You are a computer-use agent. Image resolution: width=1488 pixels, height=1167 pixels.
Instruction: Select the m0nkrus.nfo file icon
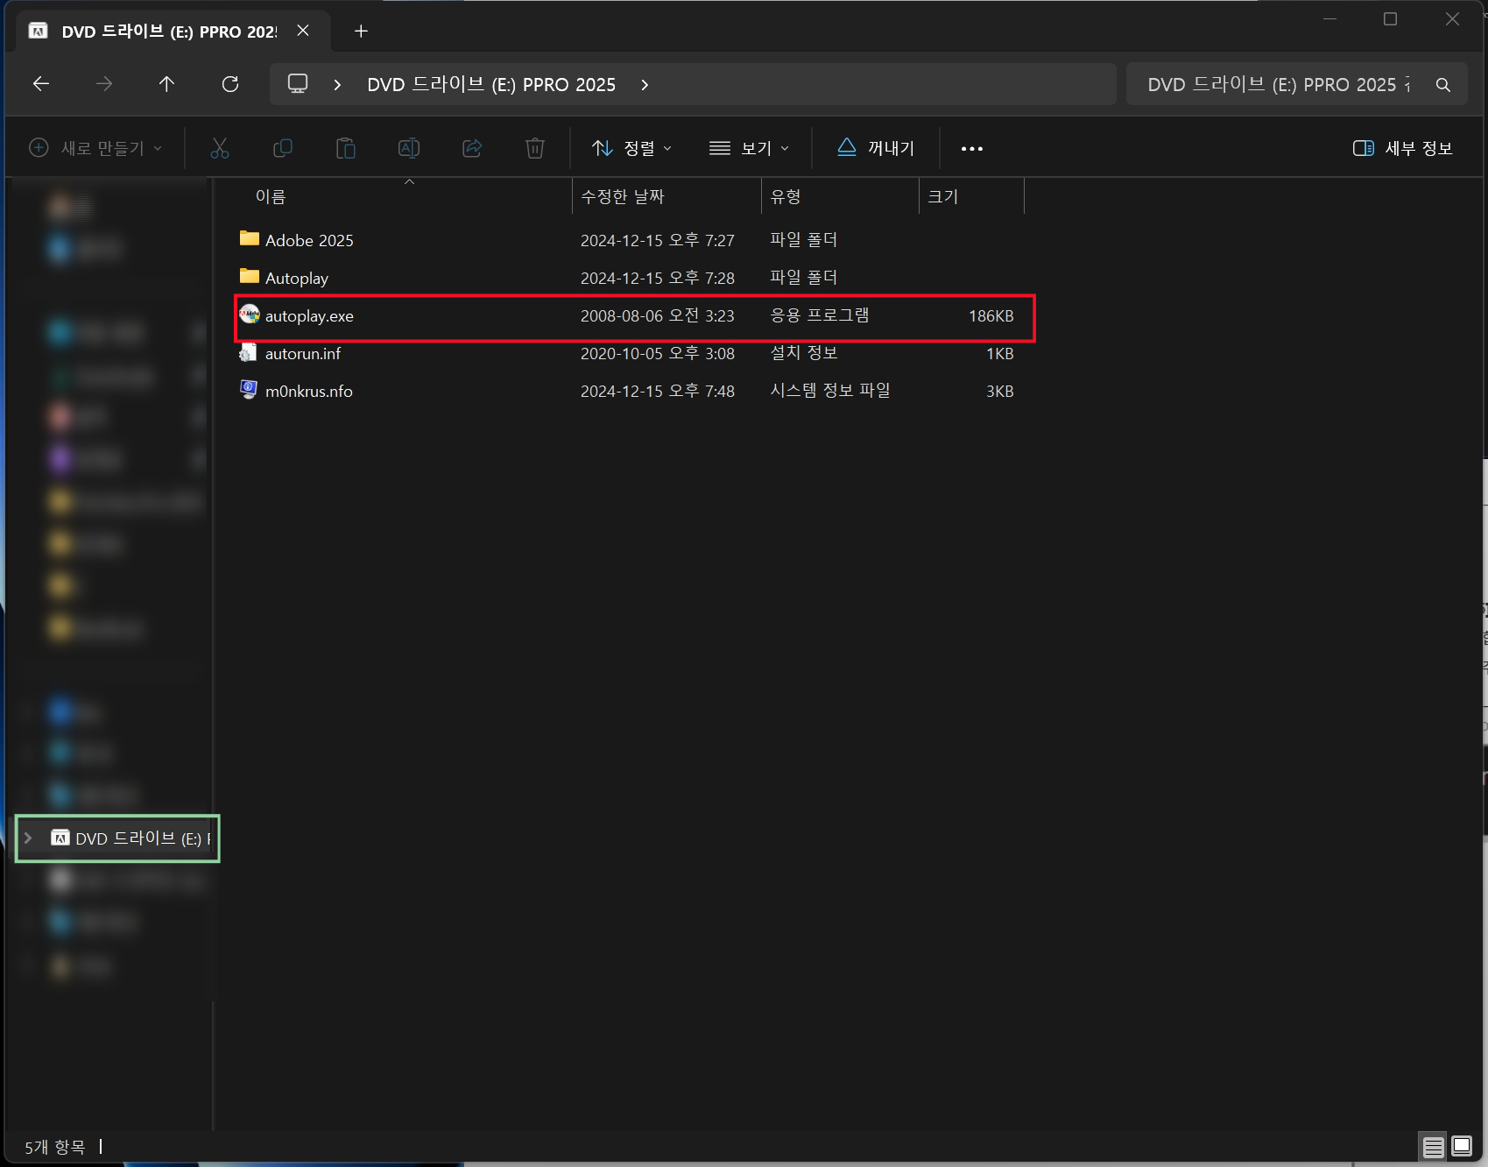pyautogui.click(x=250, y=391)
